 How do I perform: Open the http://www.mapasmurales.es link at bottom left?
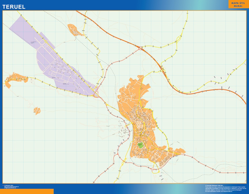tap(11, 187)
